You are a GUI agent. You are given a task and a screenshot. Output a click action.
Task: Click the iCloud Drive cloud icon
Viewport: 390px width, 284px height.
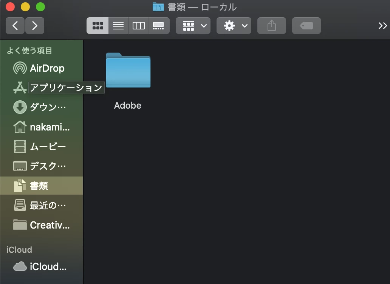point(20,266)
